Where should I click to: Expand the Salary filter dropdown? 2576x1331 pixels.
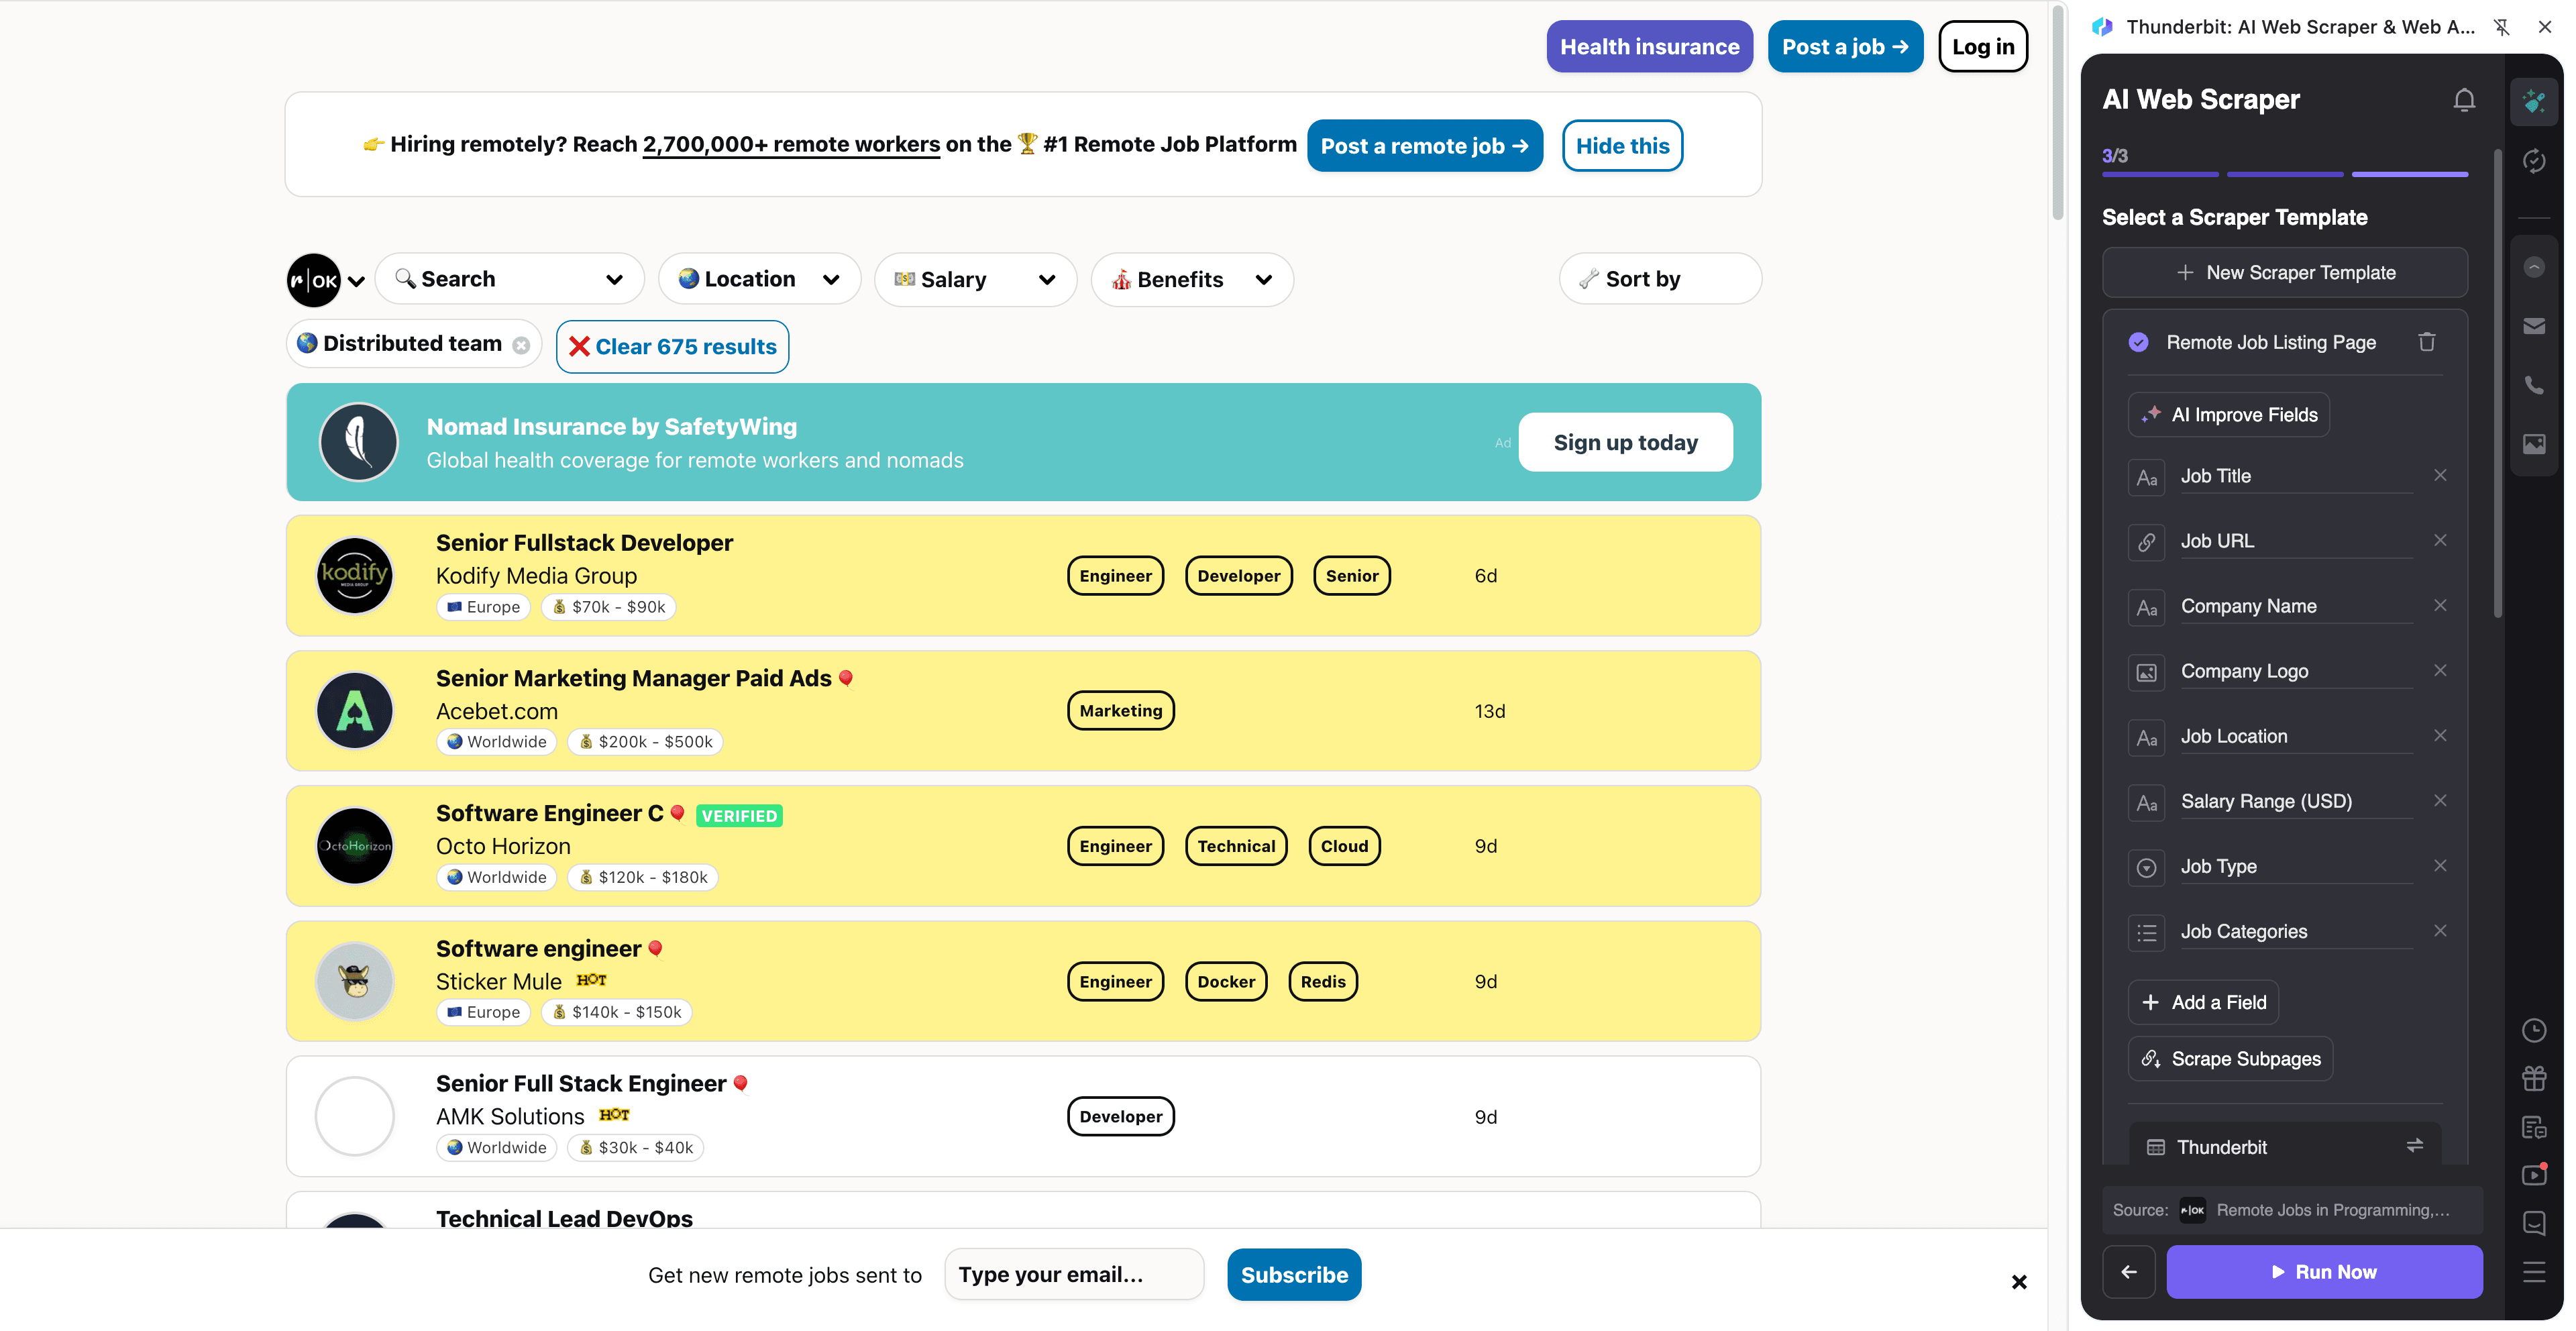(975, 279)
